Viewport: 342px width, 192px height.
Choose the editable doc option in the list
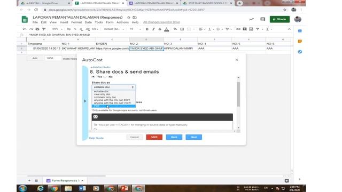pyautogui.click(x=102, y=91)
